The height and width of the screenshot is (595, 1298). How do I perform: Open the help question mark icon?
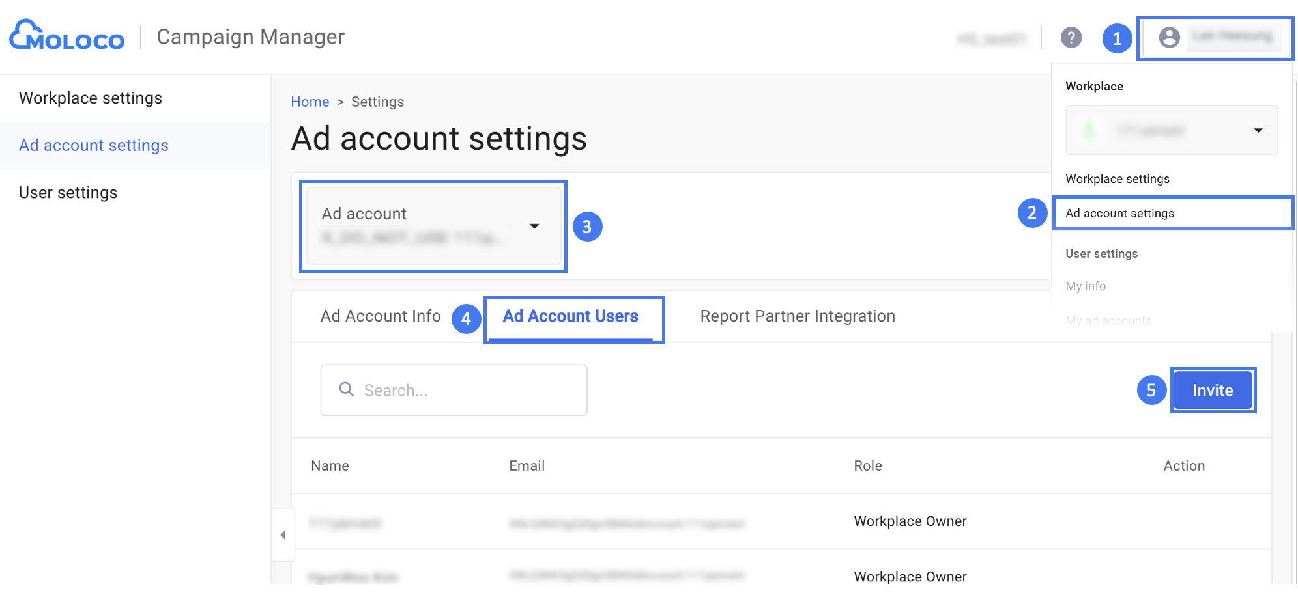[x=1071, y=38]
